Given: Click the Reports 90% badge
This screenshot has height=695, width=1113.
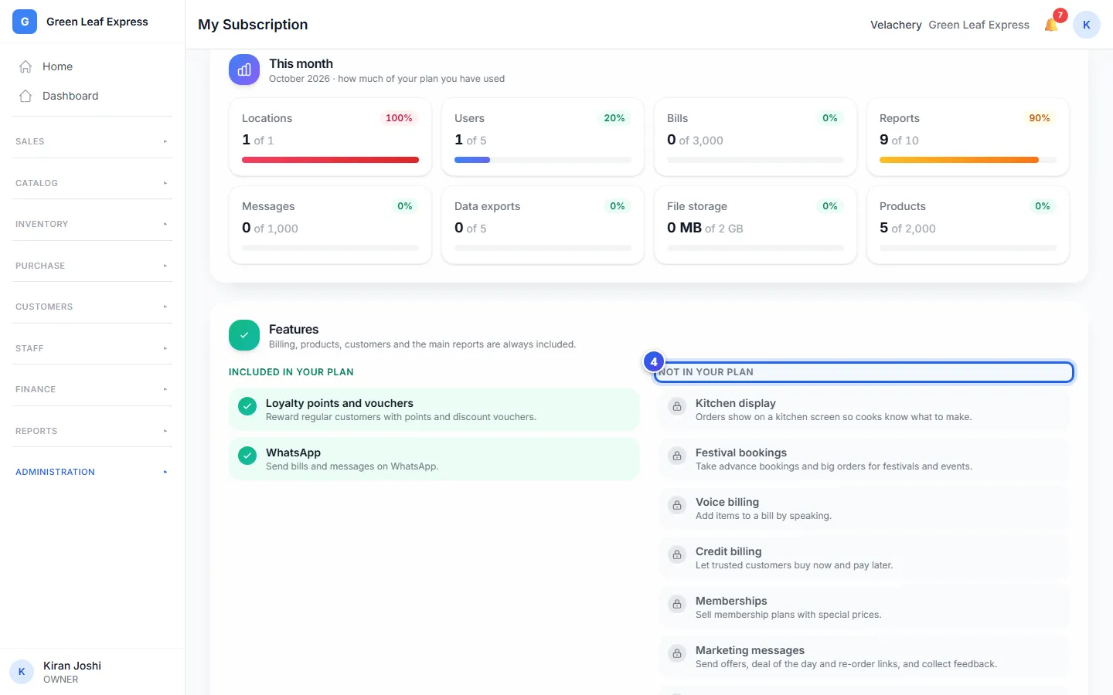Looking at the screenshot, I should point(1040,118).
